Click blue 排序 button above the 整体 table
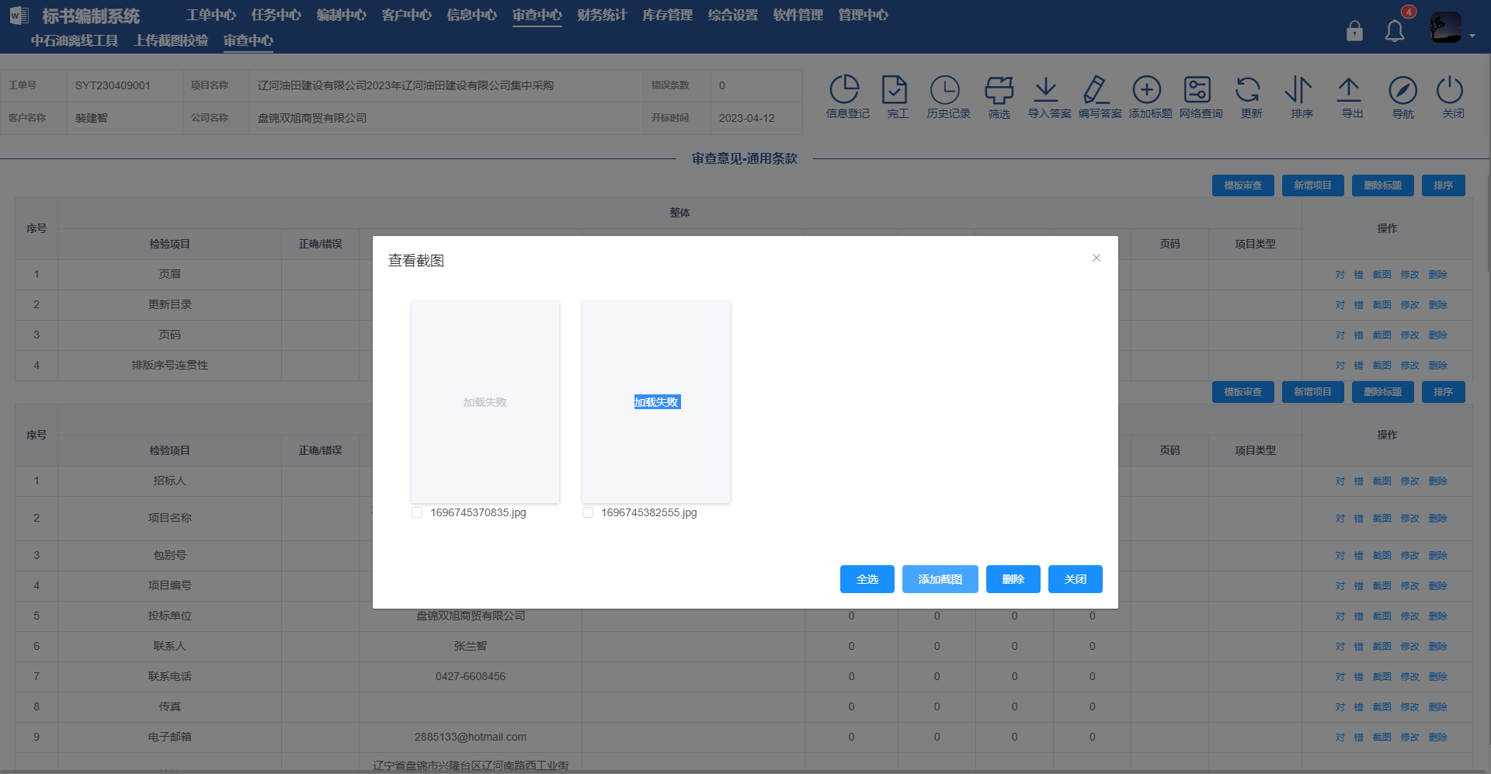1491x774 pixels. tap(1444, 186)
